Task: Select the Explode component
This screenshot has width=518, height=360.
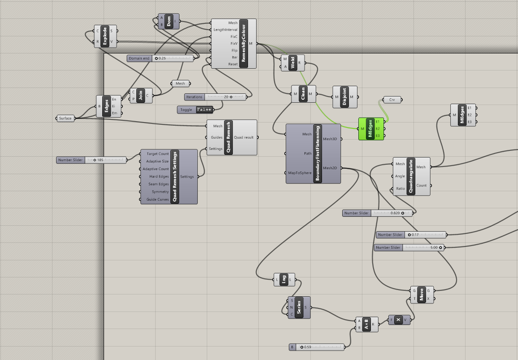Action: [x=105, y=36]
